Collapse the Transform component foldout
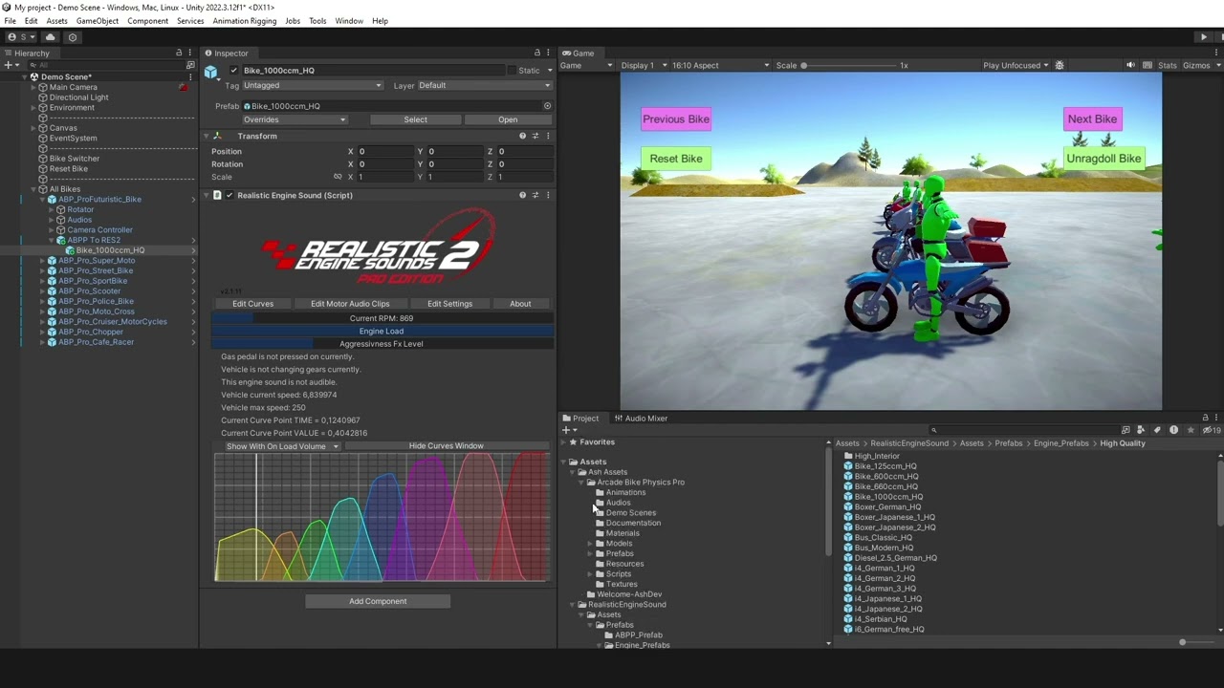The width and height of the screenshot is (1224, 688). tap(207, 136)
